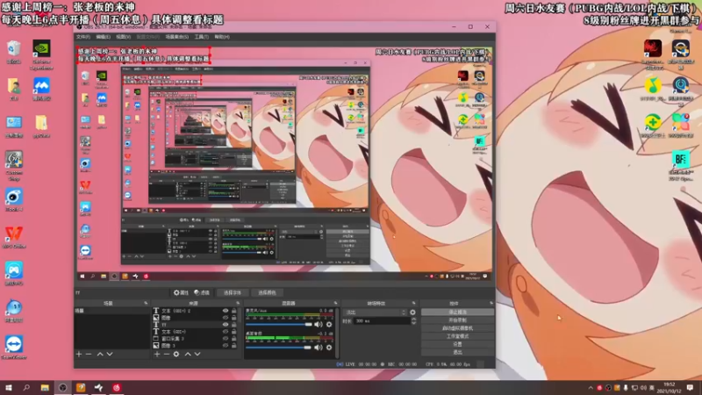
Task: Step the transition duration down
Action: [413, 323]
